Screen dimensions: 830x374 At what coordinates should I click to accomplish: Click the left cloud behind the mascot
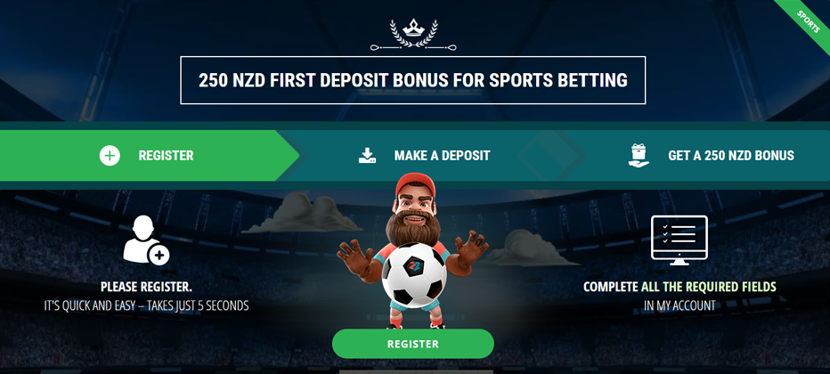tap(302, 213)
